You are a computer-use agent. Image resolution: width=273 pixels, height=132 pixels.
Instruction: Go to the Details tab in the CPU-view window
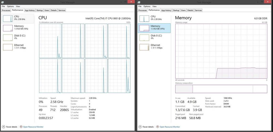click(54, 10)
